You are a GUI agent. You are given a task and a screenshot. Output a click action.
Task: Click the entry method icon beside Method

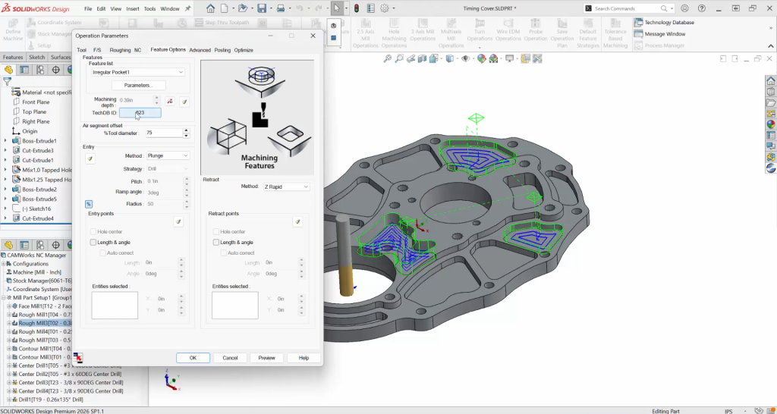tap(90, 159)
